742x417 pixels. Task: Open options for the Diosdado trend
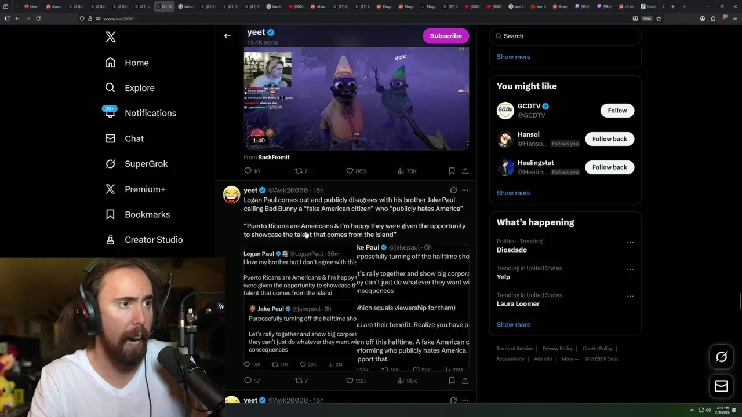point(630,242)
